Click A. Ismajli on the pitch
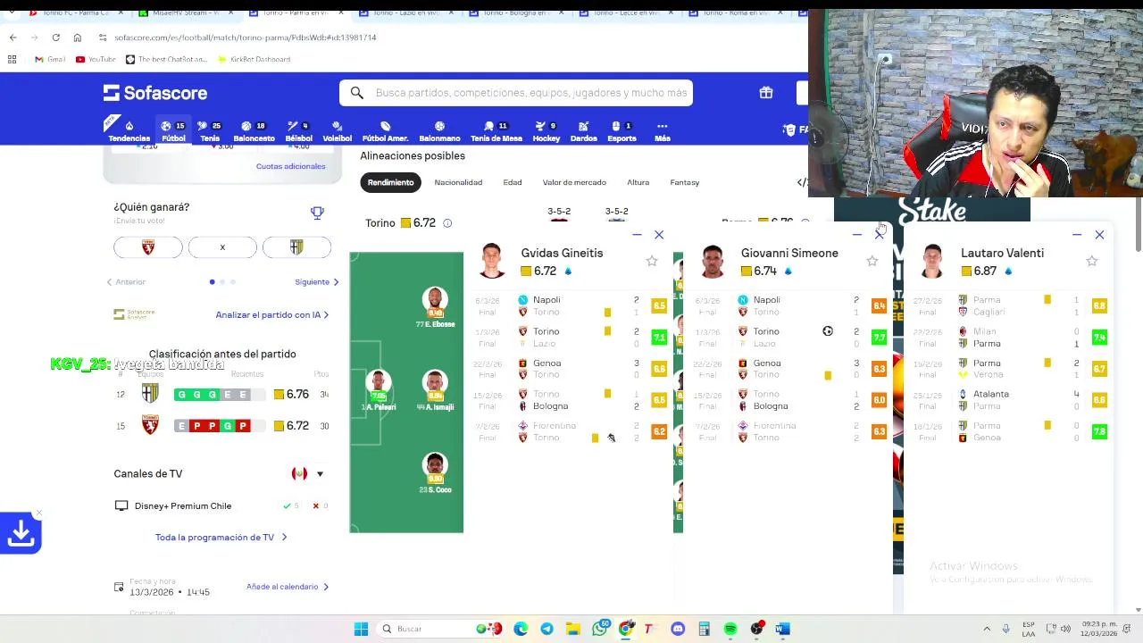Image resolution: width=1143 pixels, height=643 pixels. (435, 390)
